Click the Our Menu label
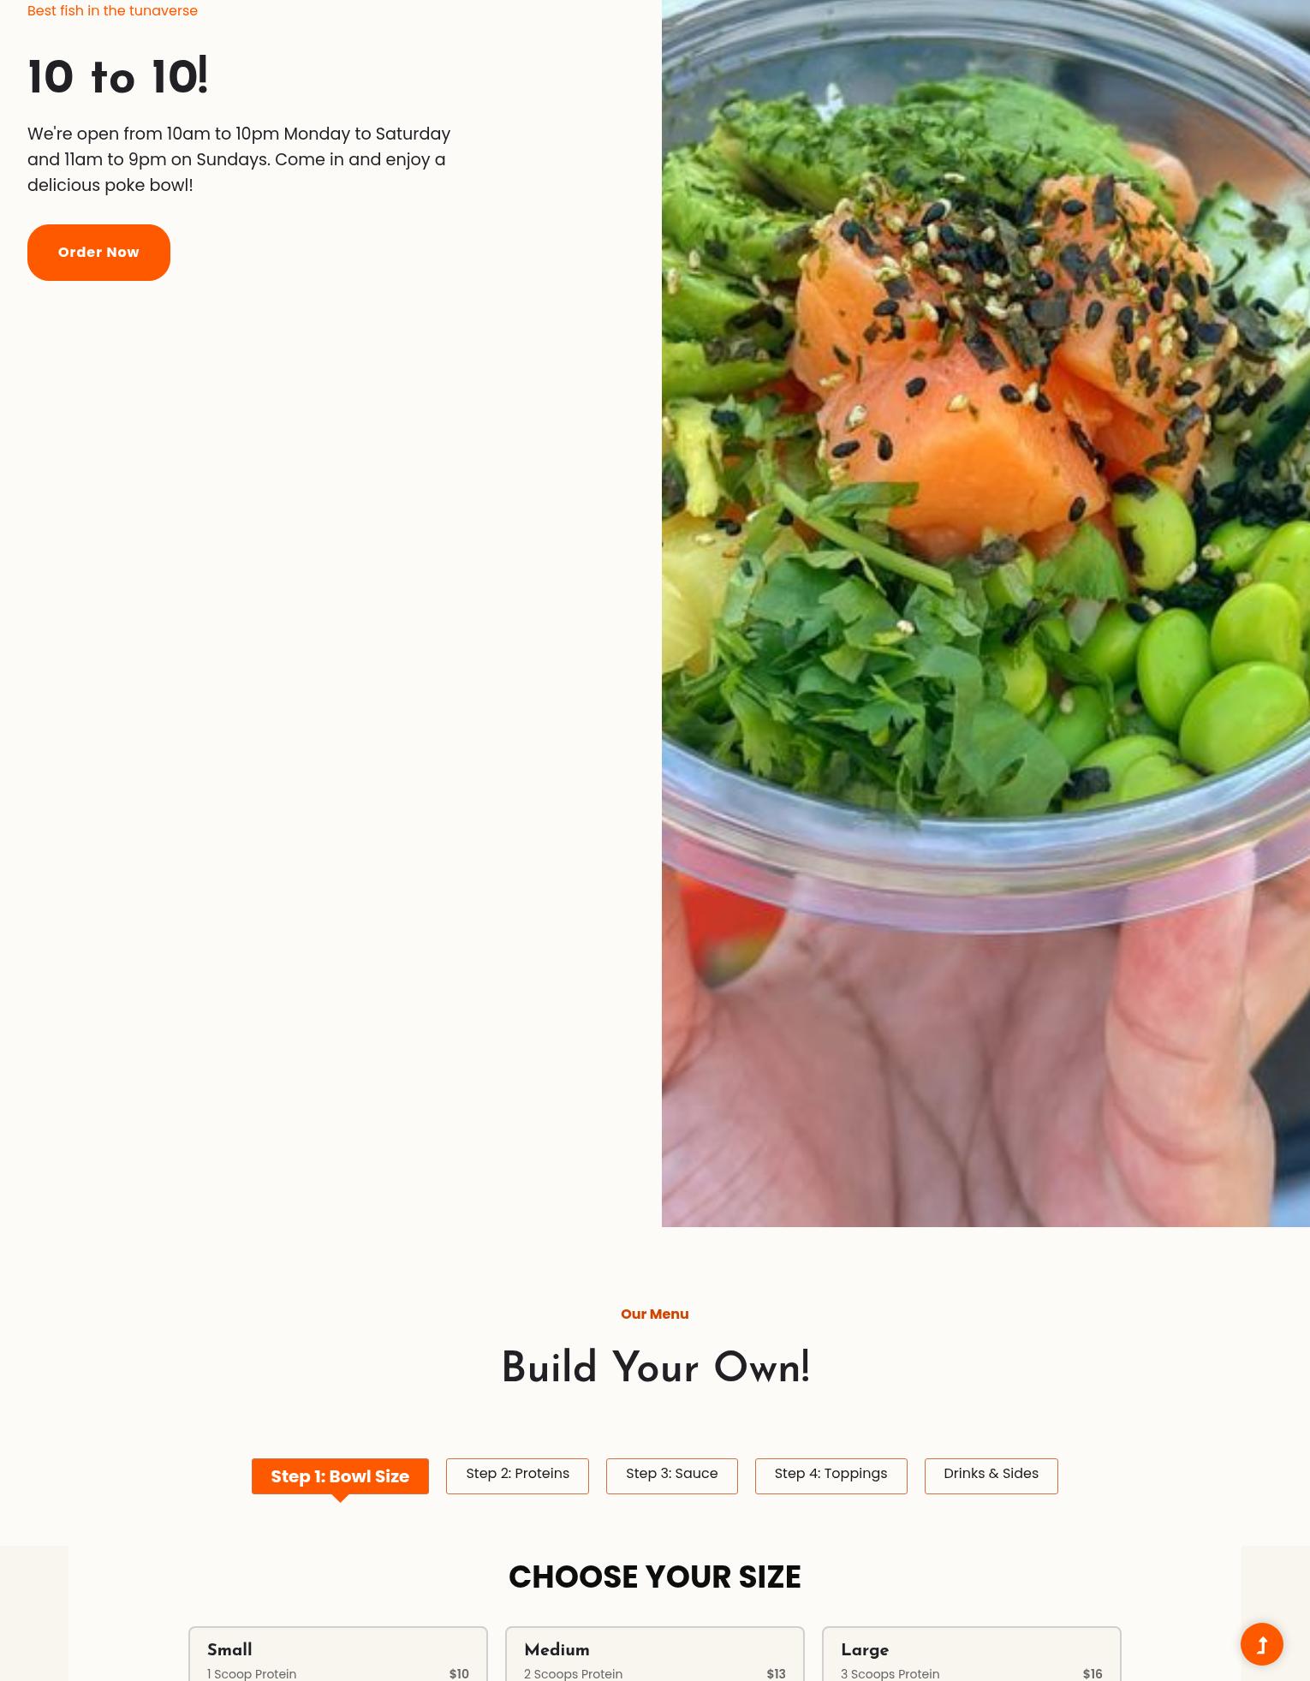This screenshot has height=1681, width=1310. (655, 1314)
